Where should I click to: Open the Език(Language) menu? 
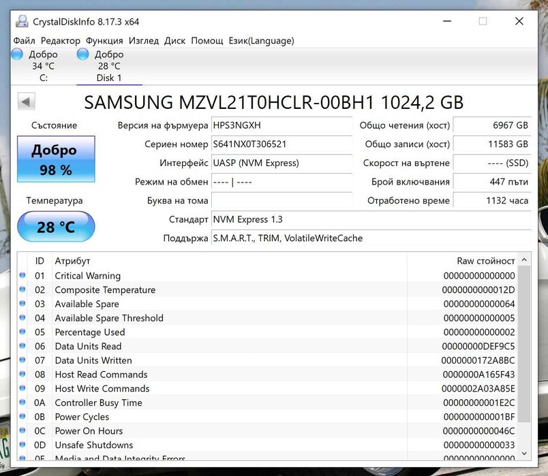click(262, 40)
